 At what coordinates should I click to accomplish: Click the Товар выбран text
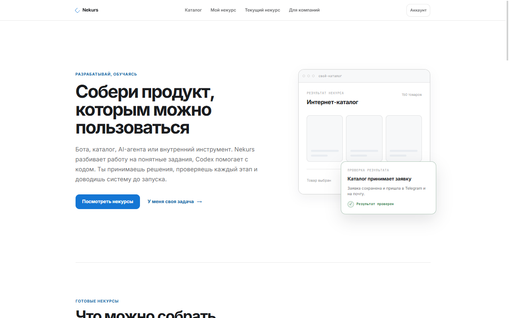click(x=319, y=180)
